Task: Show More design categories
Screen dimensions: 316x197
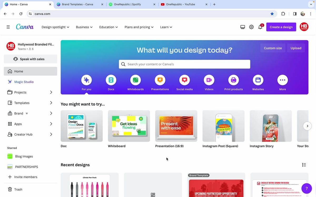Action: coord(283,80)
